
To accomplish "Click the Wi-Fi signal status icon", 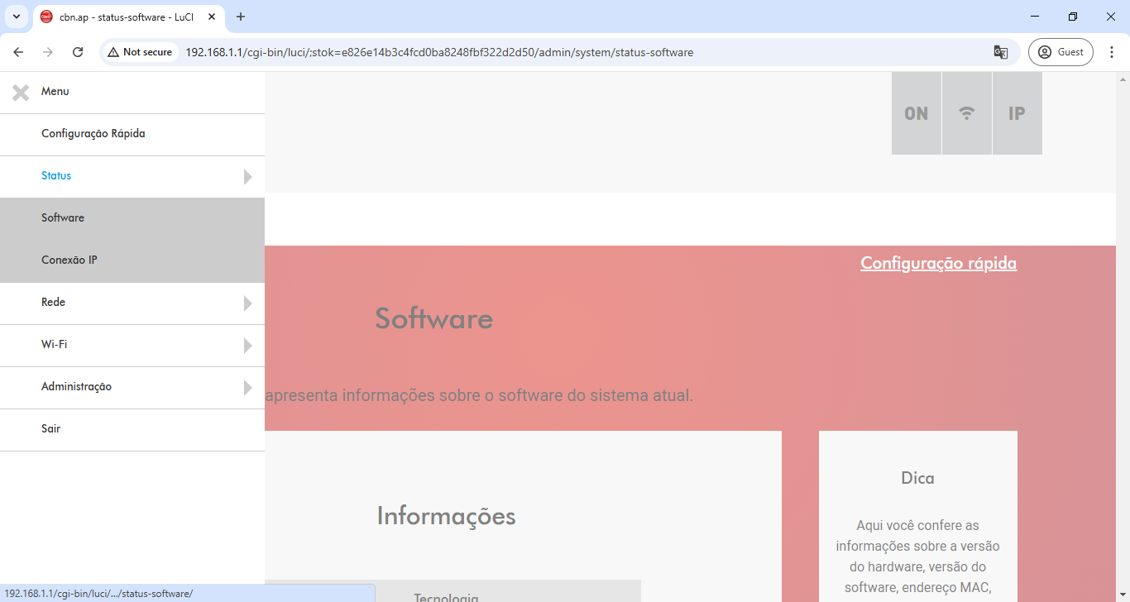I will (x=966, y=114).
